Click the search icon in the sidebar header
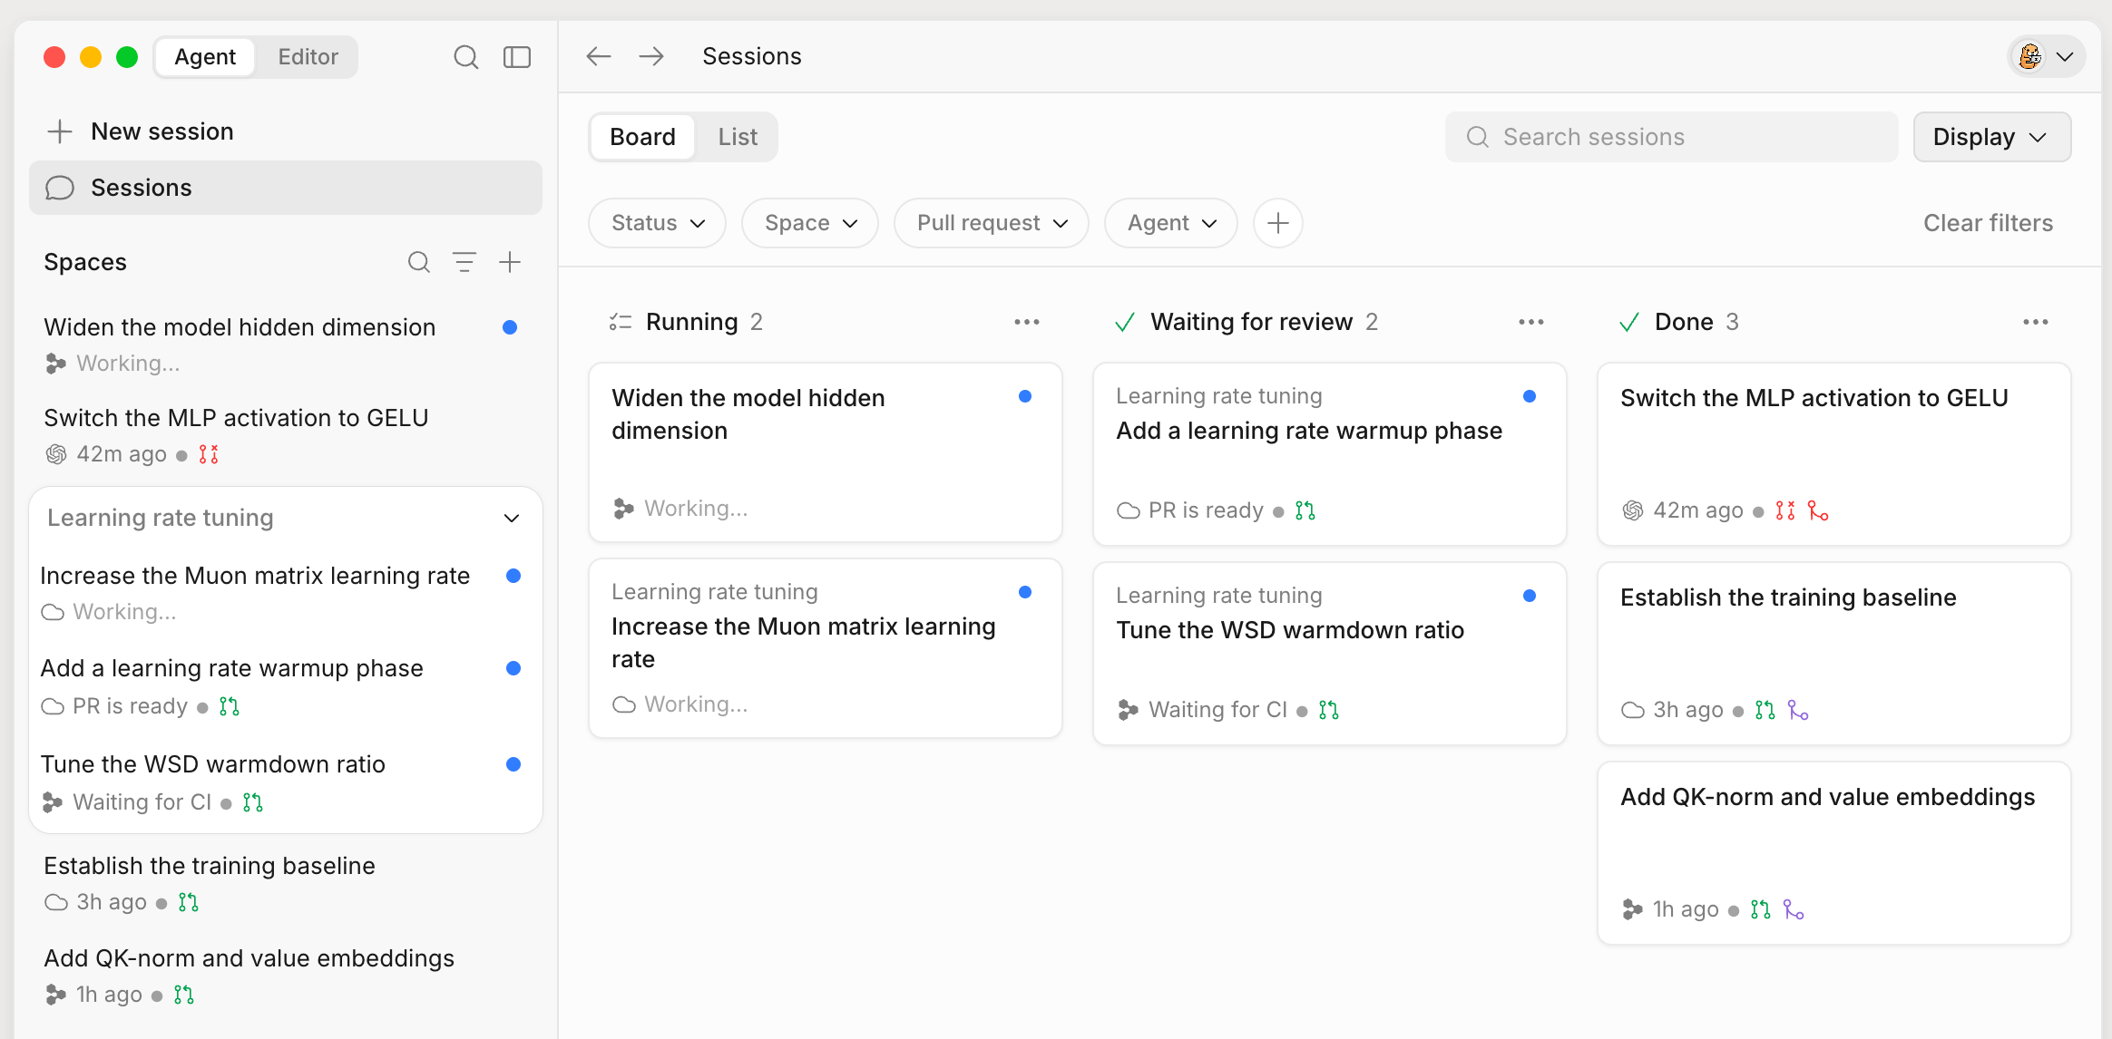The width and height of the screenshot is (2112, 1039). click(465, 57)
